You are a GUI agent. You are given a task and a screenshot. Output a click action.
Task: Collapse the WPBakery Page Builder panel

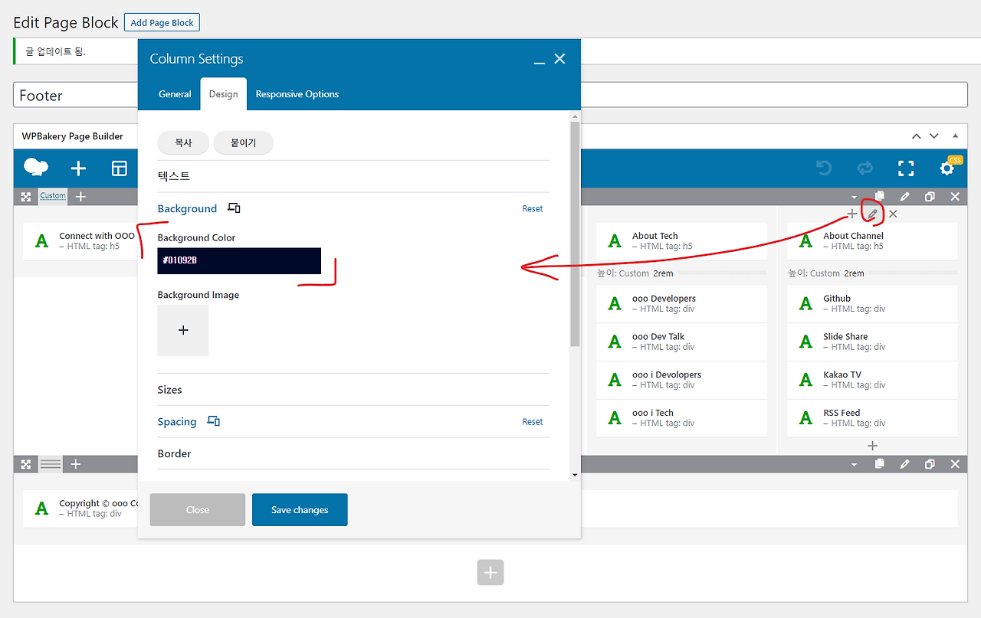click(954, 136)
